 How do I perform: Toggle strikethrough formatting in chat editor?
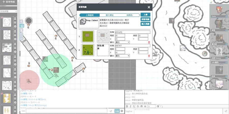pos(138,106)
